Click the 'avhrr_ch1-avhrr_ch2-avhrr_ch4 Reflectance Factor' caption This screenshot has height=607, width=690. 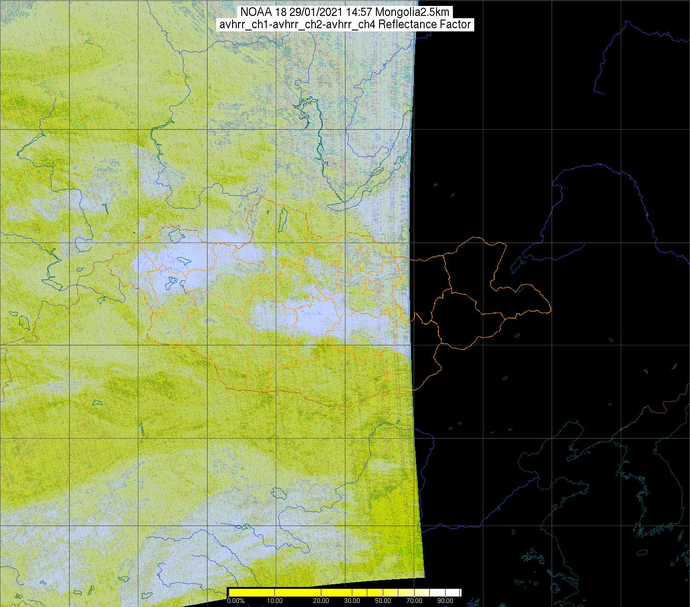coord(345,25)
